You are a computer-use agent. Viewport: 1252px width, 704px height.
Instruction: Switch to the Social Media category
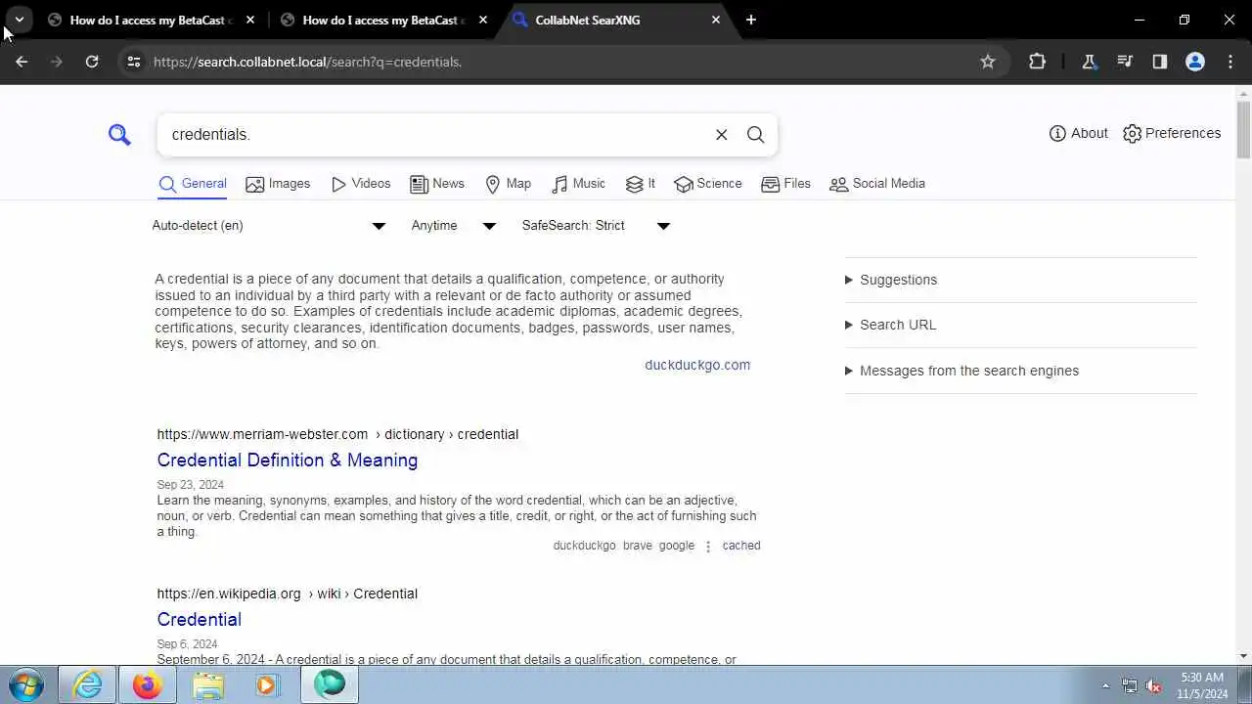[877, 184]
